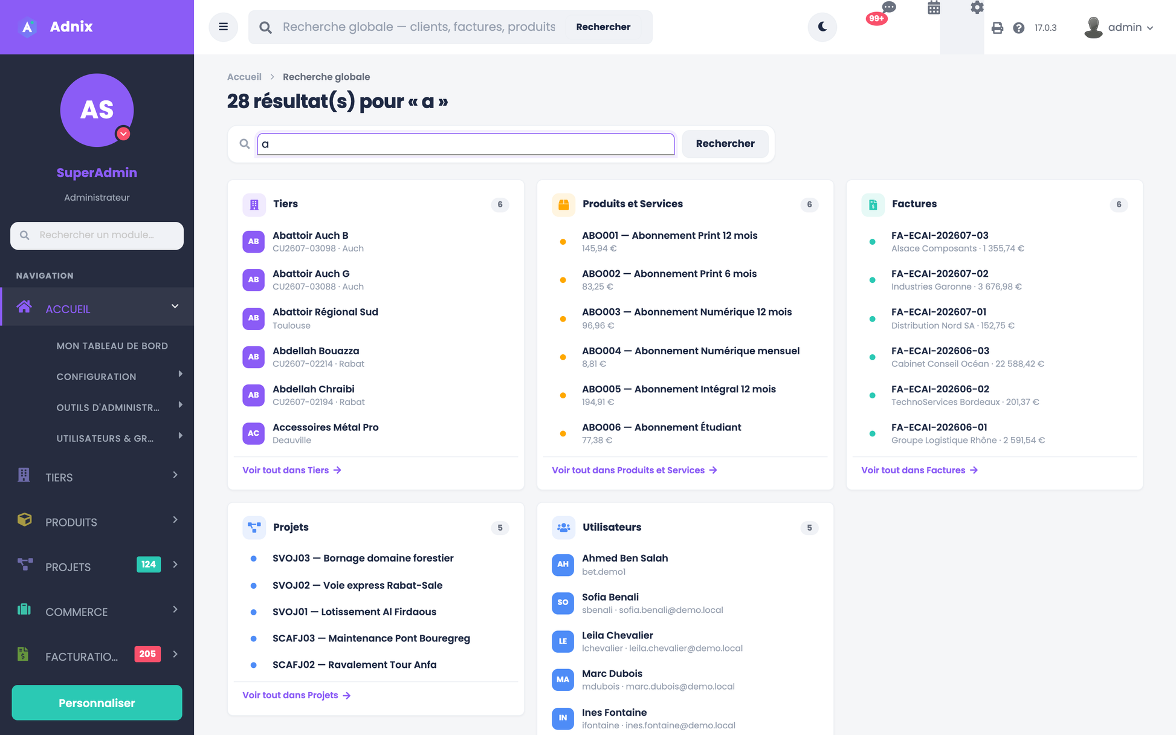Collapse the ACCUEIL menu chevron
This screenshot has width=1176, height=735.
pos(175,306)
